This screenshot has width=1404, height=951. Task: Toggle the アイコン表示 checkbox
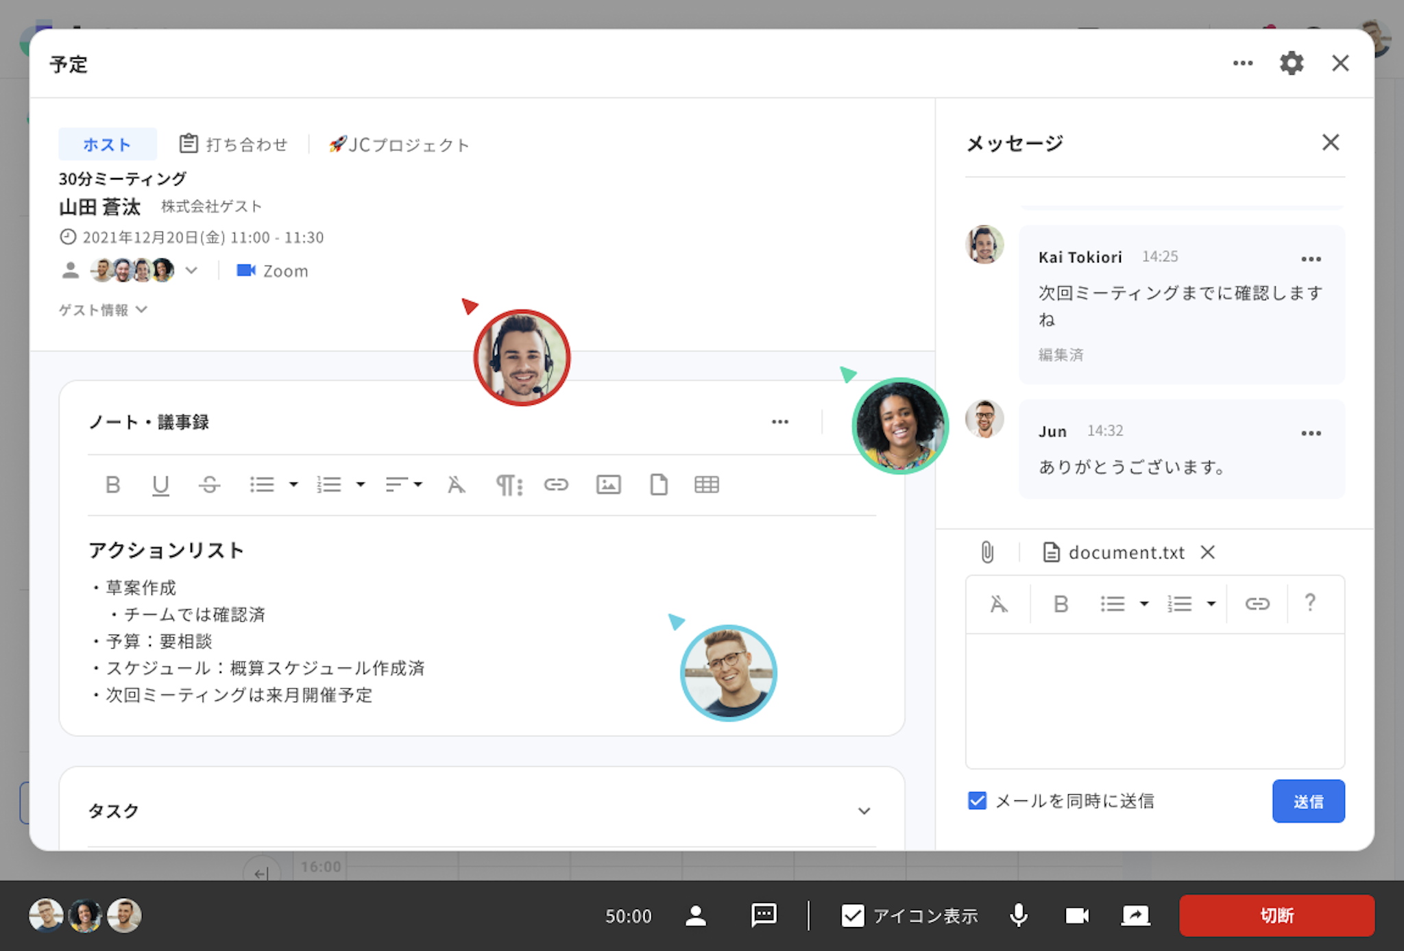coord(852,915)
